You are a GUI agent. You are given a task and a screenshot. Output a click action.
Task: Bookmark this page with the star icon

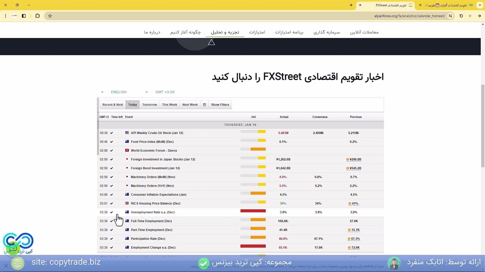50,16
